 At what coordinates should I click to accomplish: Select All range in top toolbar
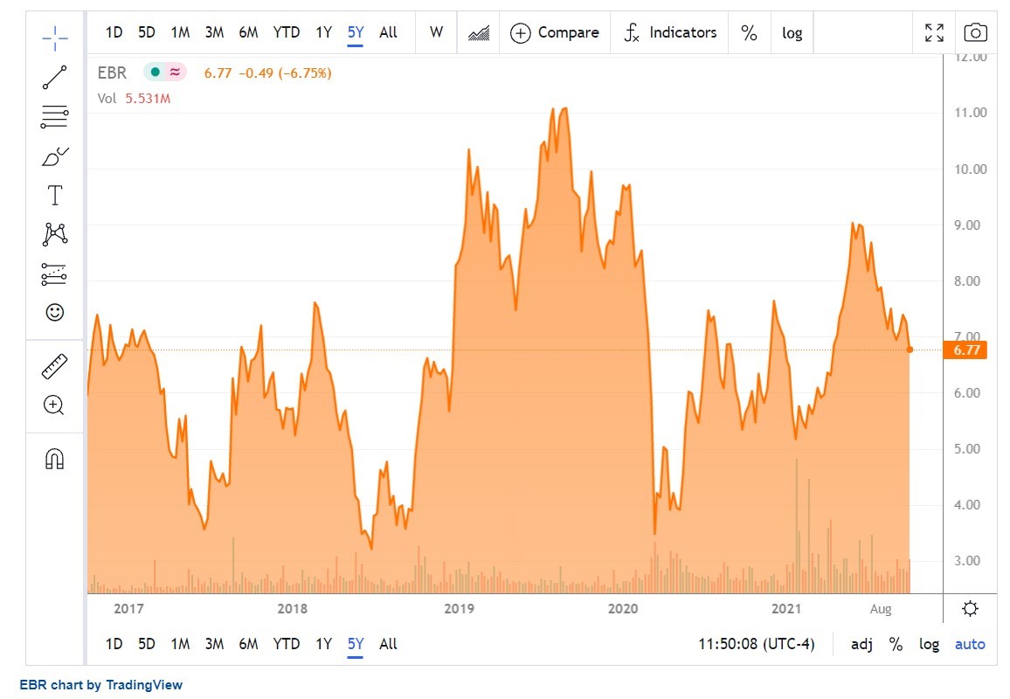(389, 32)
